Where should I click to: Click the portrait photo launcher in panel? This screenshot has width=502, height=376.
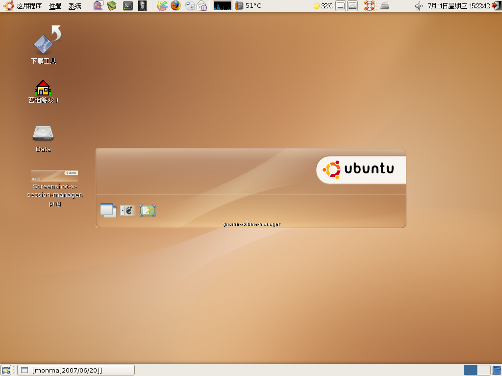(x=143, y=6)
